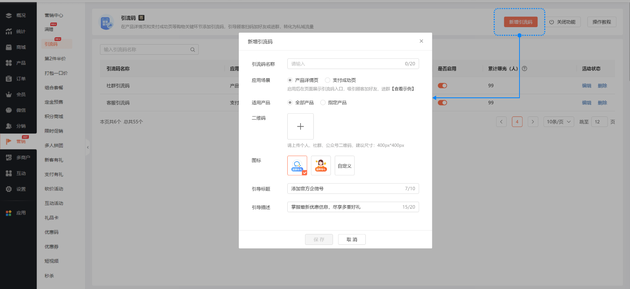
Task: Go to next page arrow
Action: (x=533, y=122)
